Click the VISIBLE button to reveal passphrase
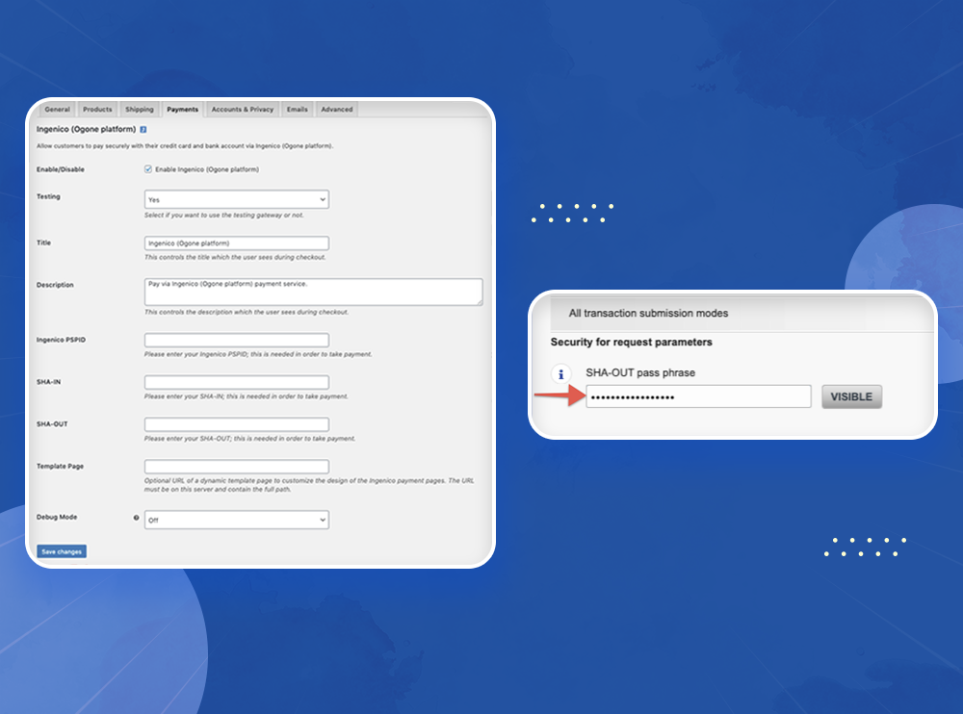 click(x=851, y=396)
